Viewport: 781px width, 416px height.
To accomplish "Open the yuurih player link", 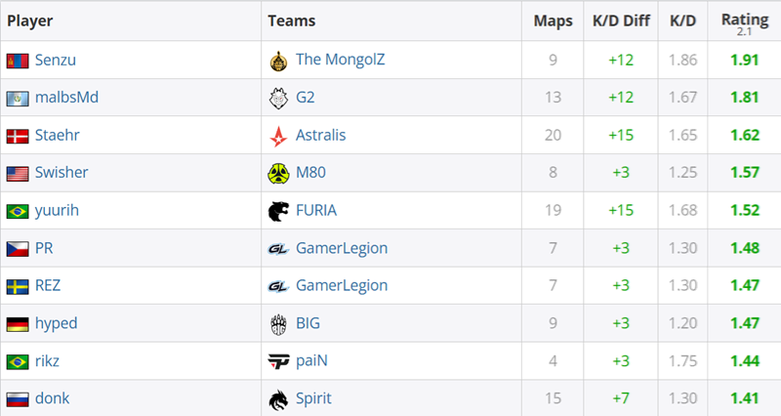I will point(57,210).
